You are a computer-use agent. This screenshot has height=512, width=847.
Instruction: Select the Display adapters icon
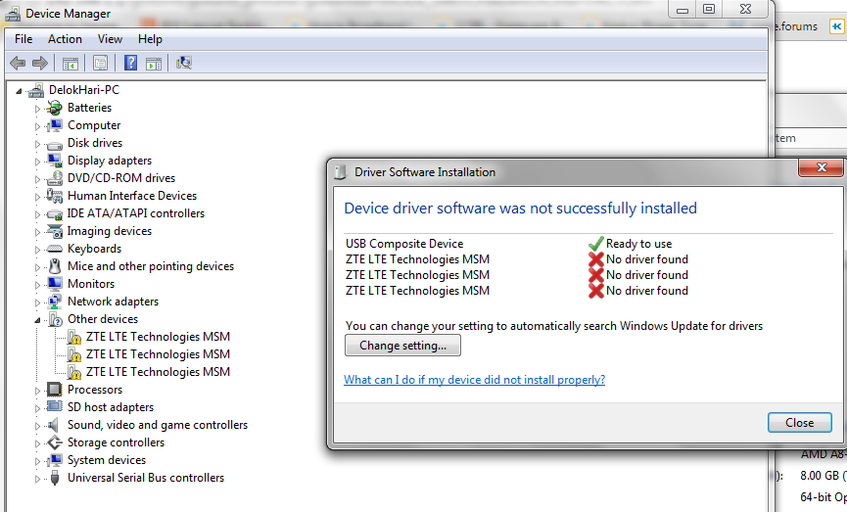pyautogui.click(x=54, y=161)
